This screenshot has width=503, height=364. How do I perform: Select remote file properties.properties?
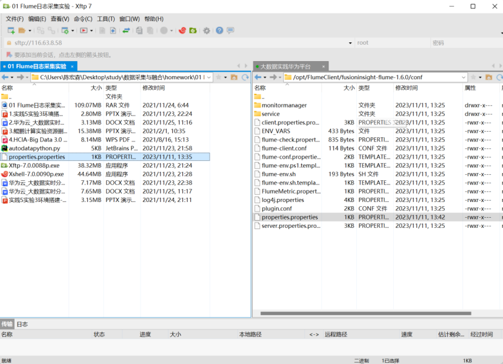click(x=378, y=217)
